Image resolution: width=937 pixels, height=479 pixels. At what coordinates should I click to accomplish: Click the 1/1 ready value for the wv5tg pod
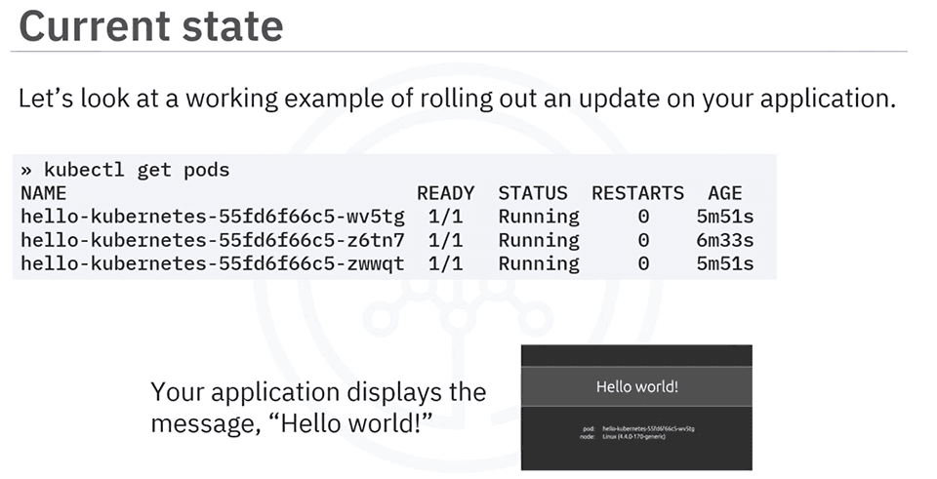[445, 217]
